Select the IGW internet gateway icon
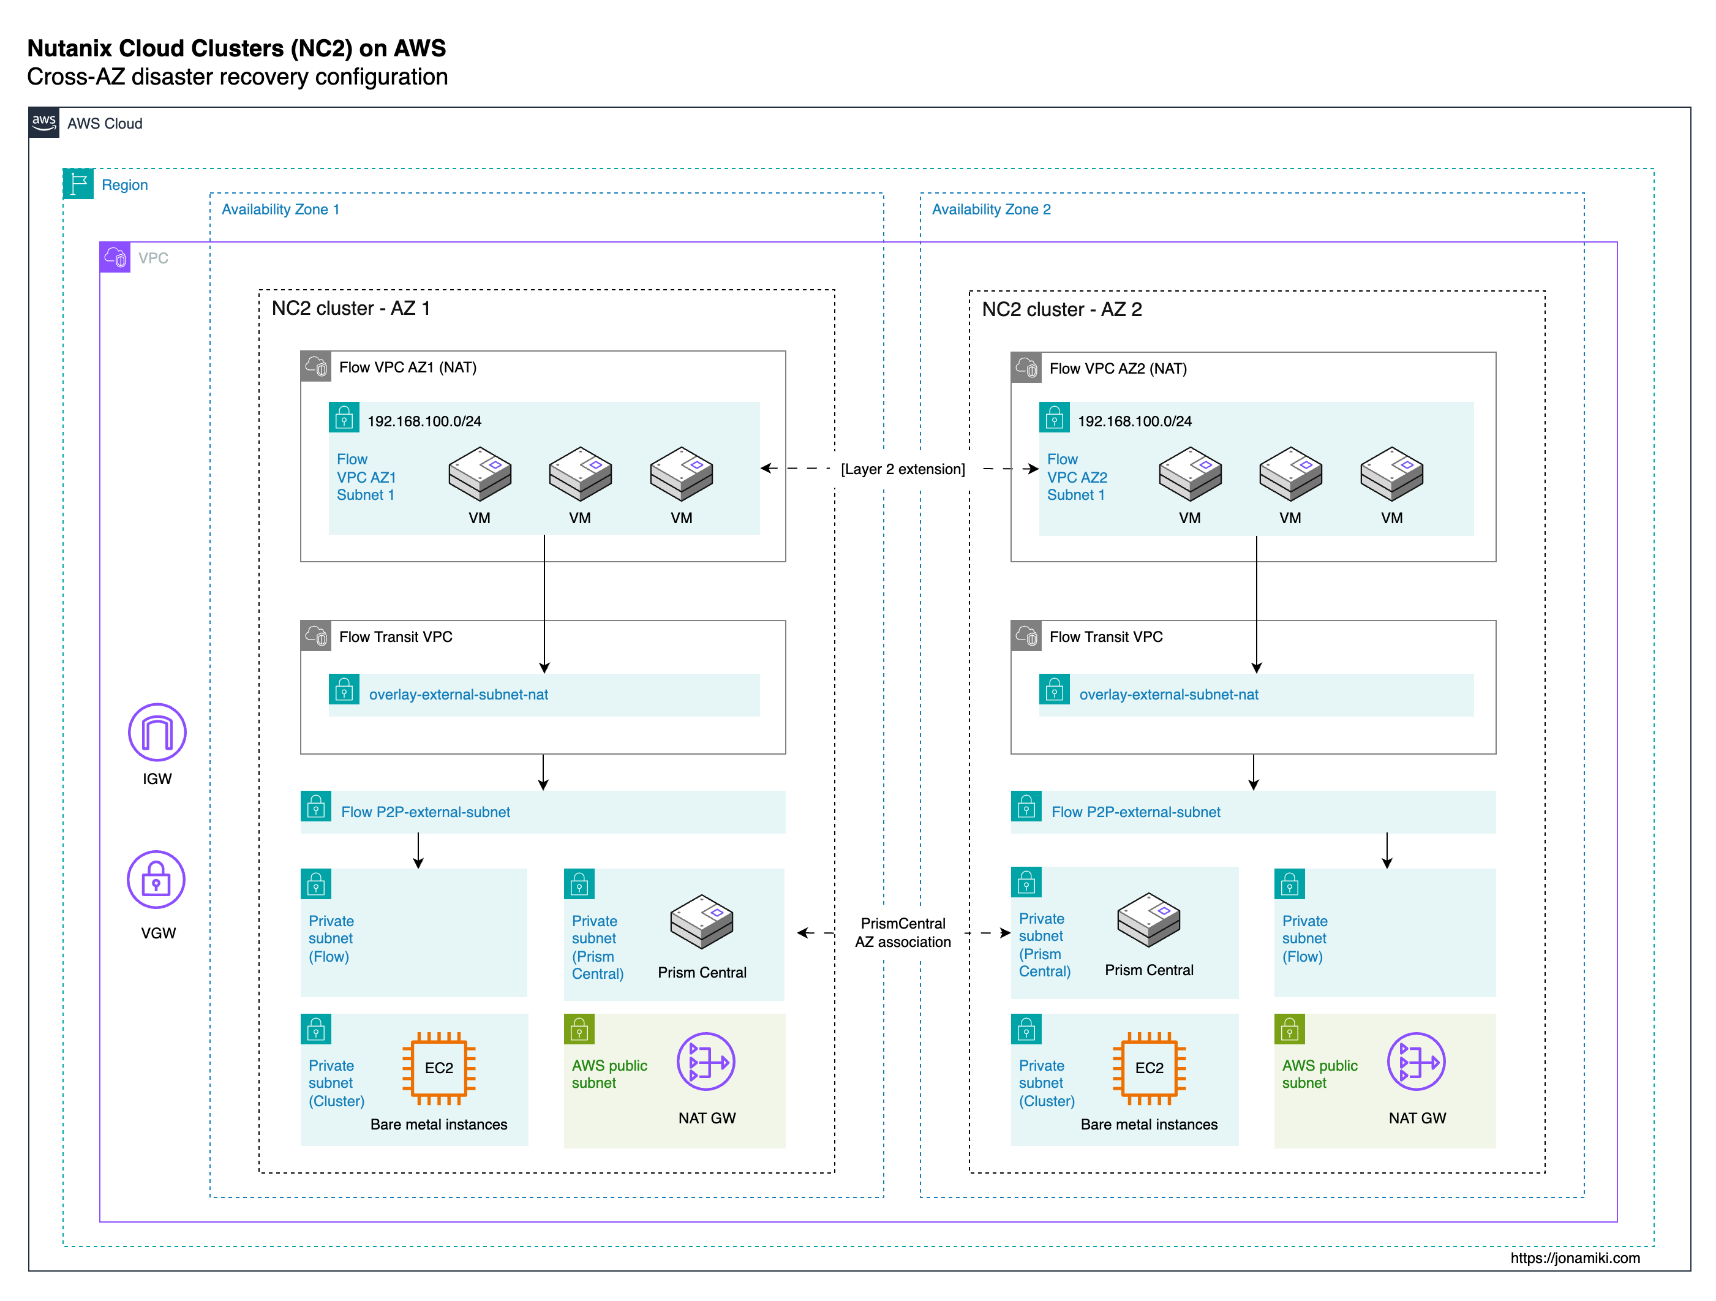Screen dimensions: 1716x1301 coord(157,733)
